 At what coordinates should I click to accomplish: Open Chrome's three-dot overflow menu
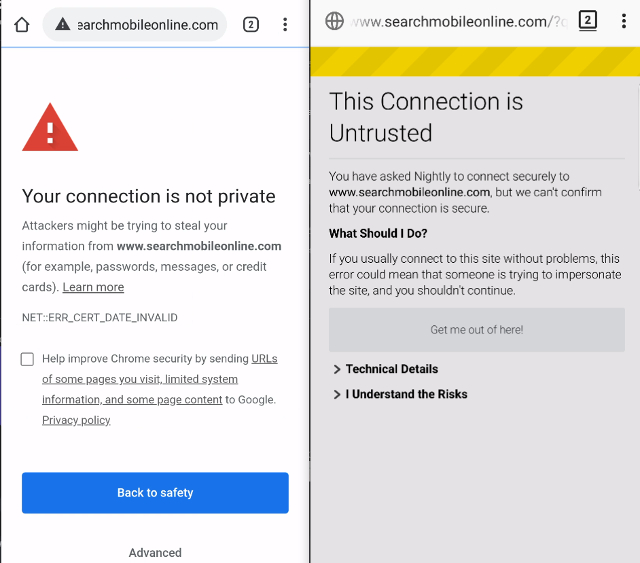[285, 24]
